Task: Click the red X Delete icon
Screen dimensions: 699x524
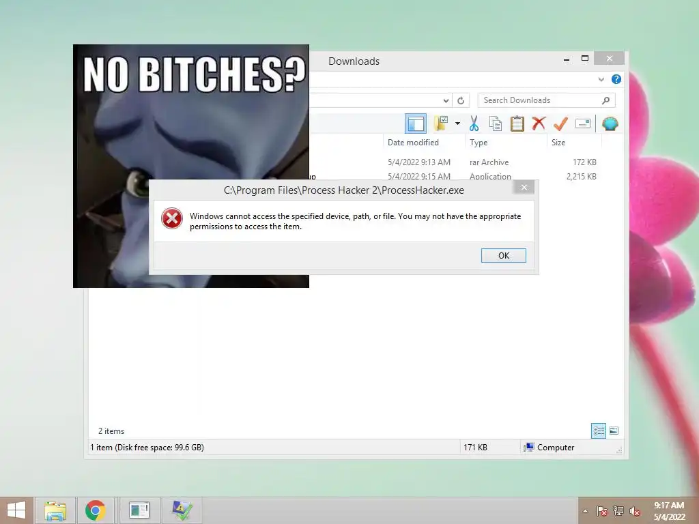Action: click(x=539, y=123)
